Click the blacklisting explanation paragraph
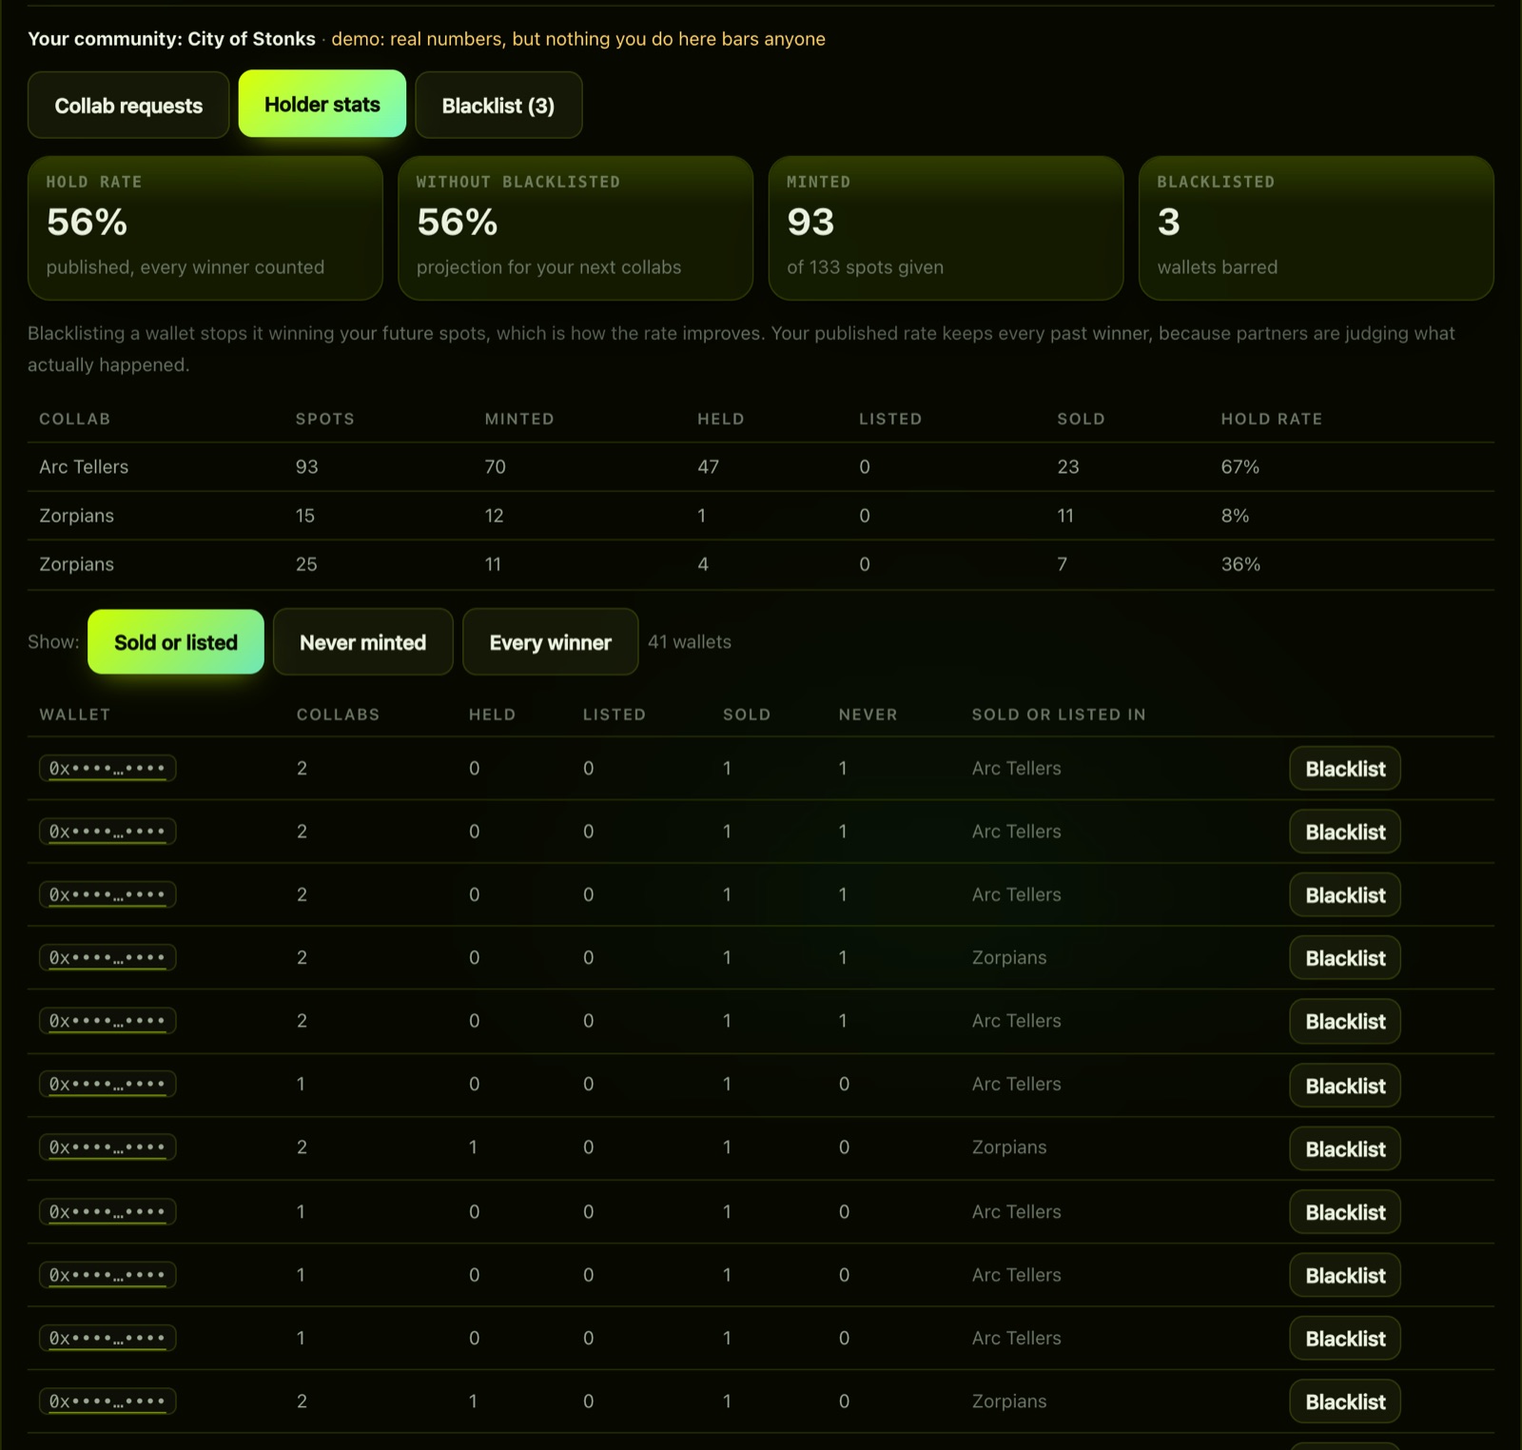This screenshot has height=1450, width=1522. tap(741, 349)
